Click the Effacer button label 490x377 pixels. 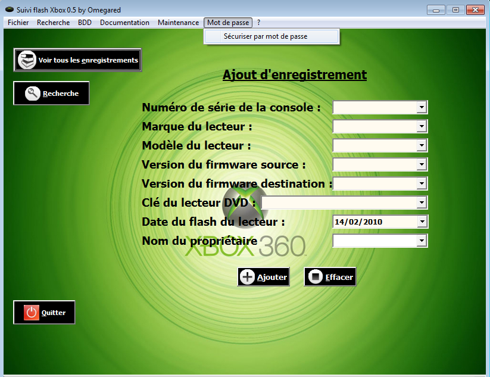coord(339,277)
